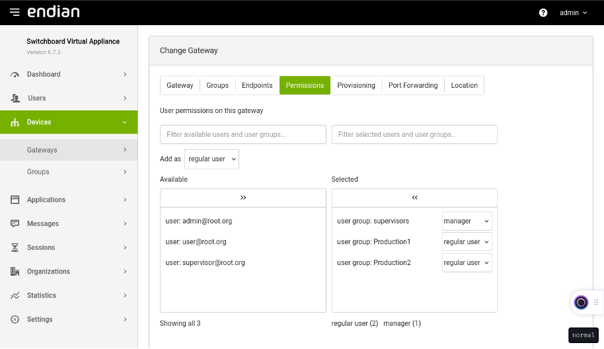Select the Permissions tab
This screenshot has width=604, height=349.
pyautogui.click(x=305, y=85)
